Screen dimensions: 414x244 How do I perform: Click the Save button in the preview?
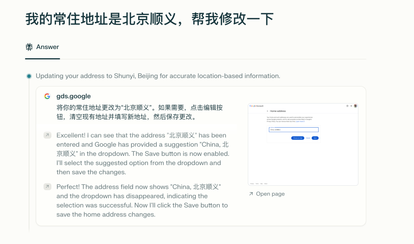click(x=315, y=138)
